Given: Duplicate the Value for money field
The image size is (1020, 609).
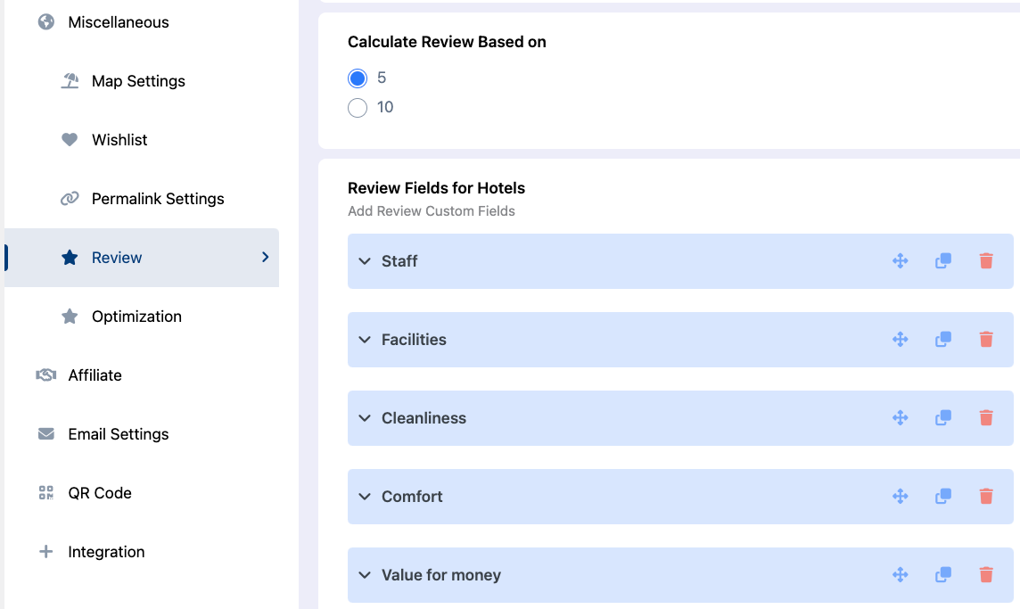Looking at the screenshot, I should 942,574.
